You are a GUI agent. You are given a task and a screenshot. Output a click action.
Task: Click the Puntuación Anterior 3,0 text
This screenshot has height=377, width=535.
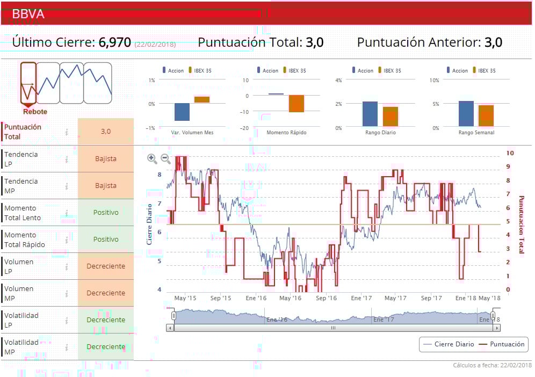pyautogui.click(x=430, y=42)
